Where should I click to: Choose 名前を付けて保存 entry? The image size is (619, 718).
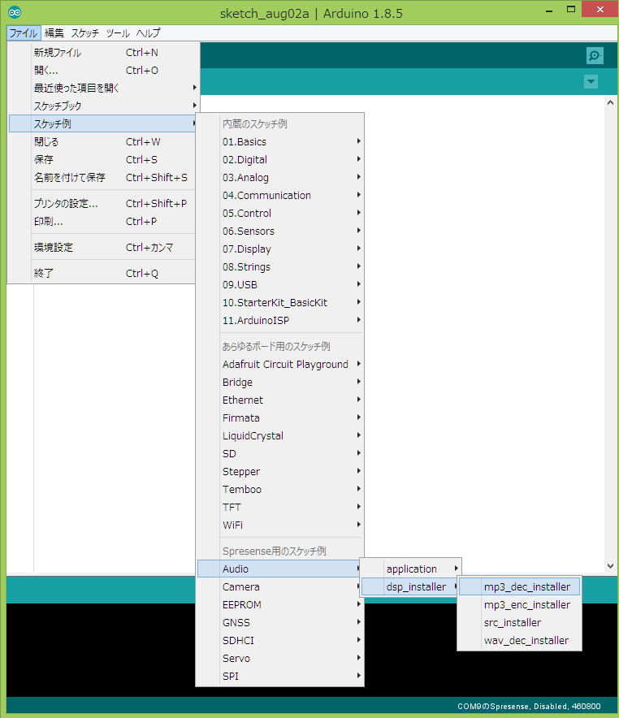102,178
